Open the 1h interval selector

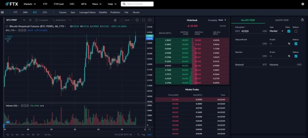(24, 20)
